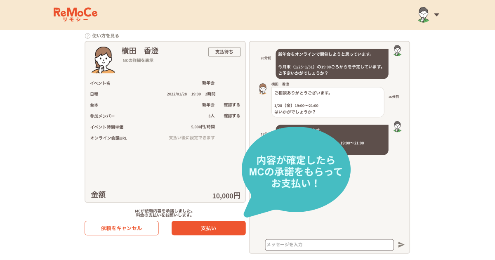495x260 pixels.
Task: Click the orange 支払い button
Action: pyautogui.click(x=208, y=228)
